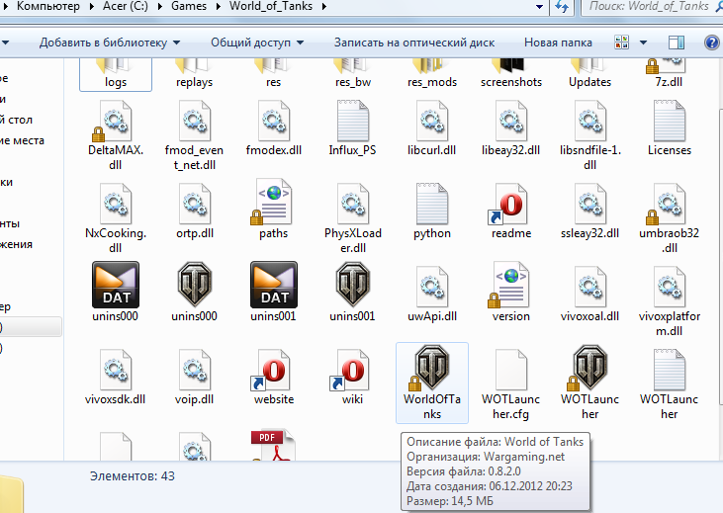Screen dimensions: 723x513
Task: Select the version XML file
Action: (x=511, y=293)
